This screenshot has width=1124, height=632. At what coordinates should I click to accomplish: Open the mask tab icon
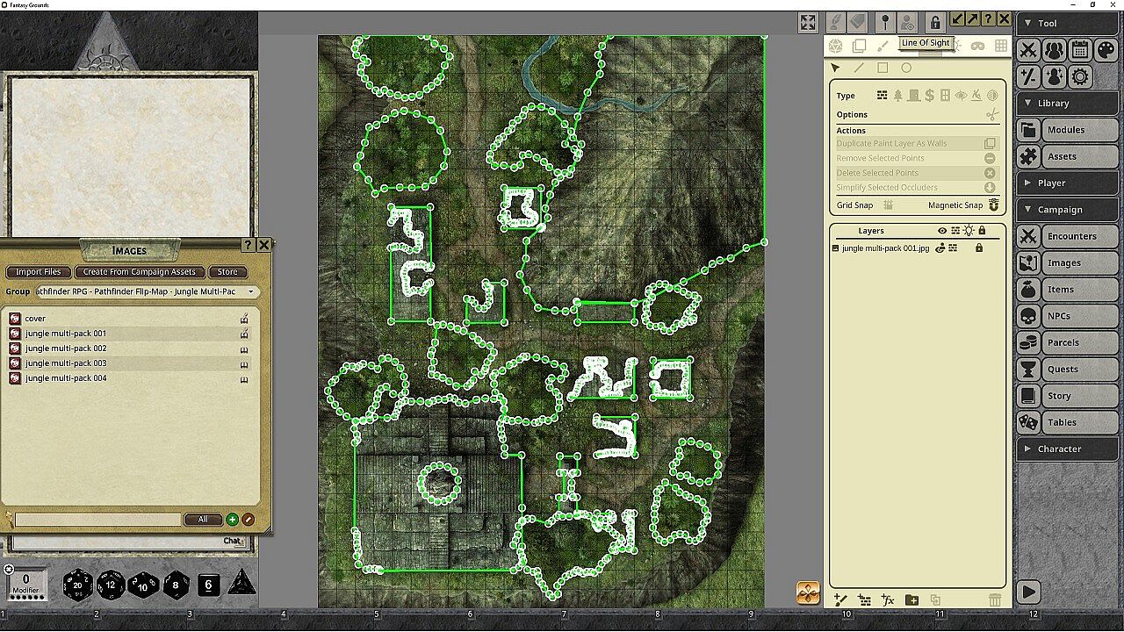coord(977,46)
